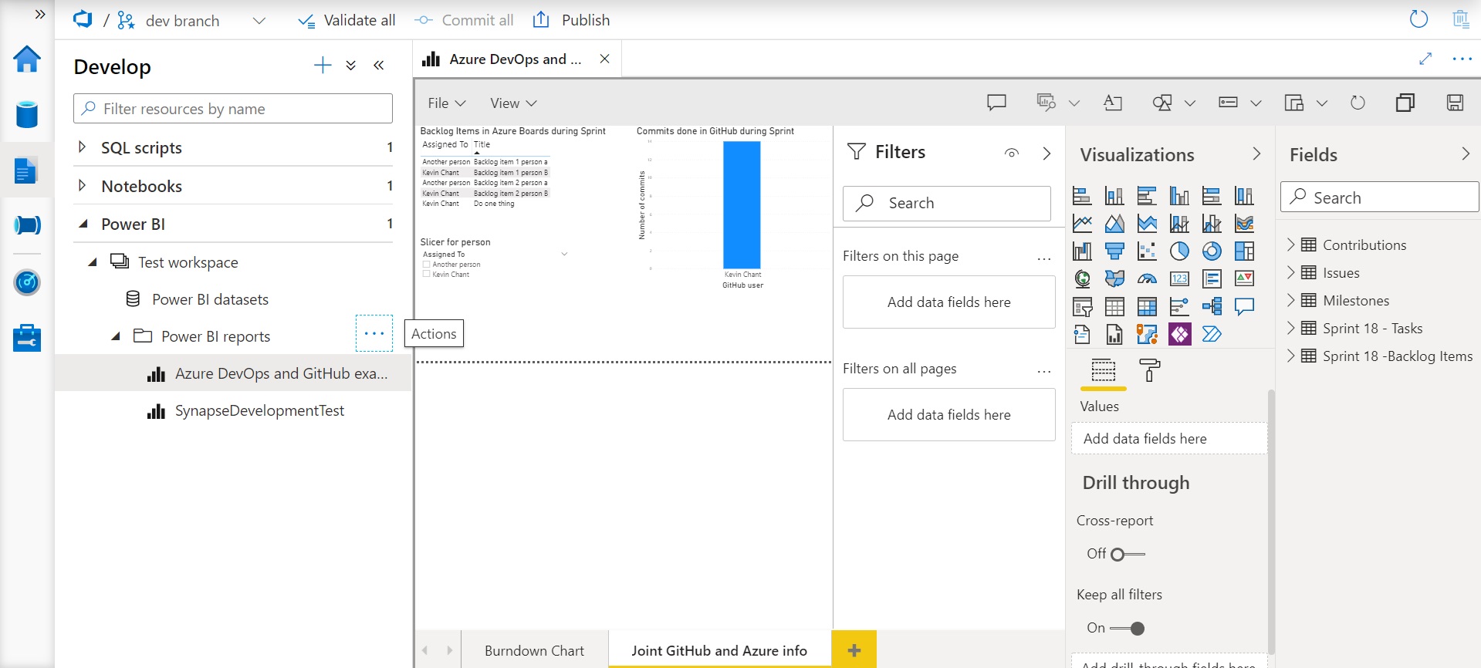
Task: Select the decomposition tree visualization
Action: tap(1212, 306)
